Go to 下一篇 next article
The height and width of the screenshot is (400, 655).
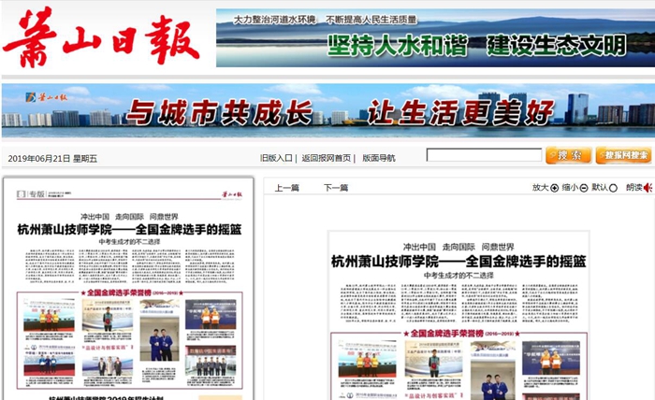[x=336, y=188]
